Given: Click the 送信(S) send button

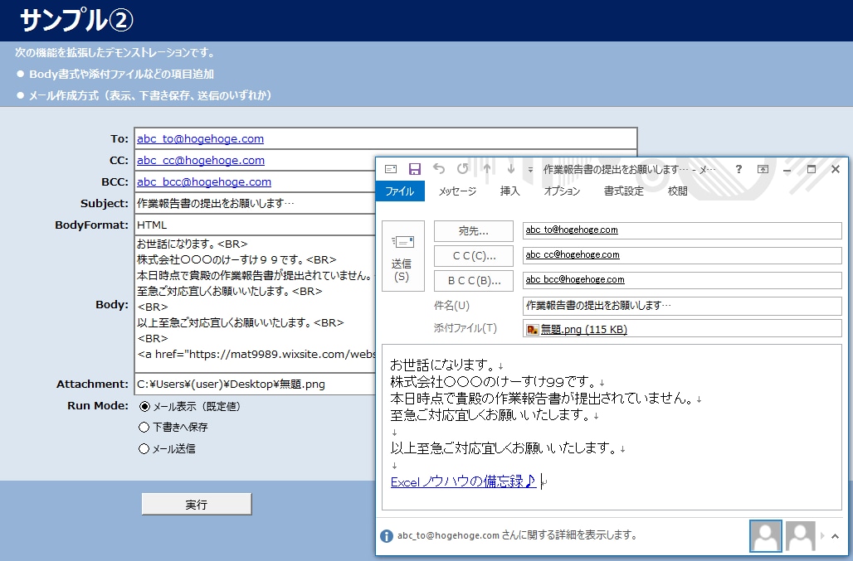Looking at the screenshot, I should (x=403, y=256).
